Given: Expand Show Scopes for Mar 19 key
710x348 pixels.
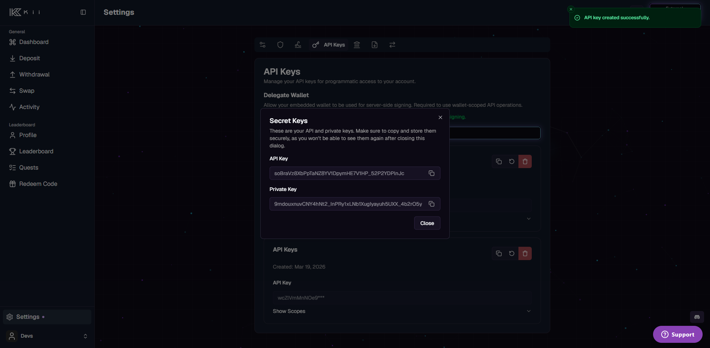Looking at the screenshot, I should pos(402,311).
